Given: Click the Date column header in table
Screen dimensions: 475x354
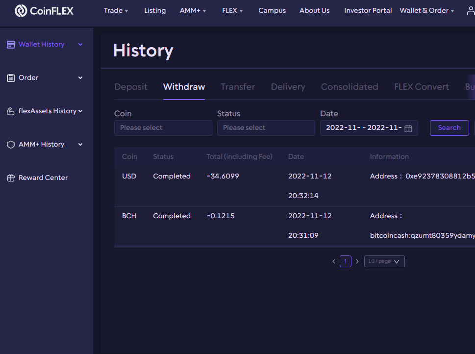Looking at the screenshot, I should point(296,157).
